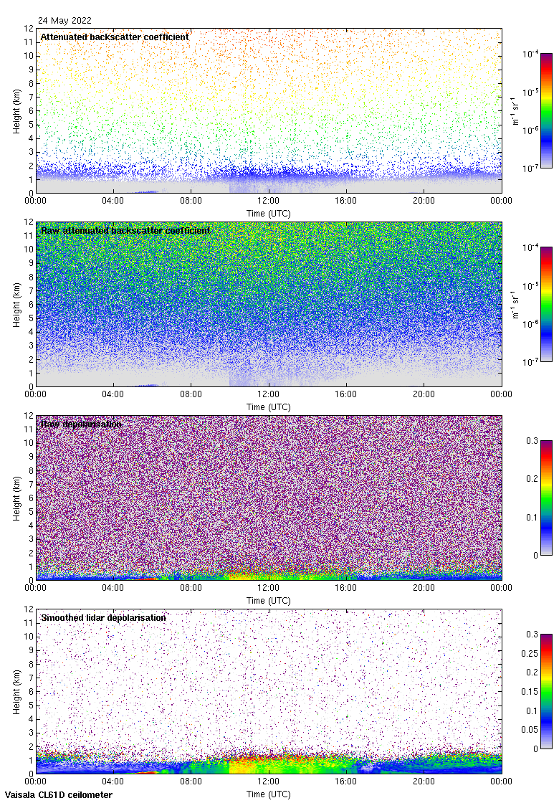Click "Time (UTC)" label under top panel
The height and width of the screenshot is (803, 559).
(269, 214)
